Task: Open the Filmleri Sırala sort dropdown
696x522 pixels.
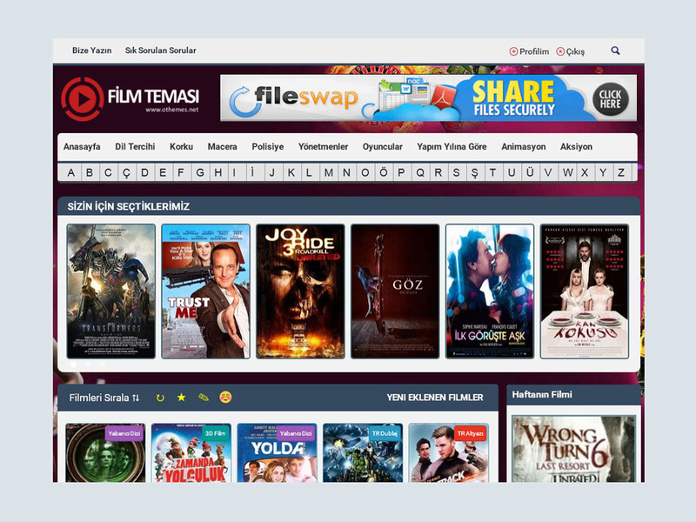Action: (x=104, y=398)
